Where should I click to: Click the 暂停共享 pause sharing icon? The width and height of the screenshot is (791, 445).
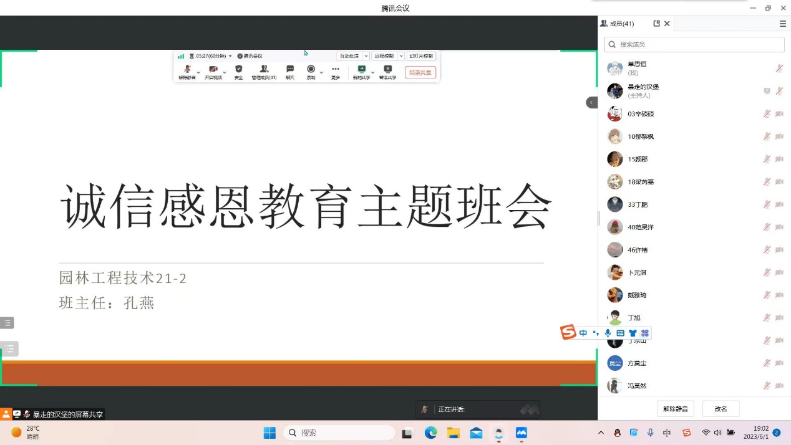[x=387, y=70]
